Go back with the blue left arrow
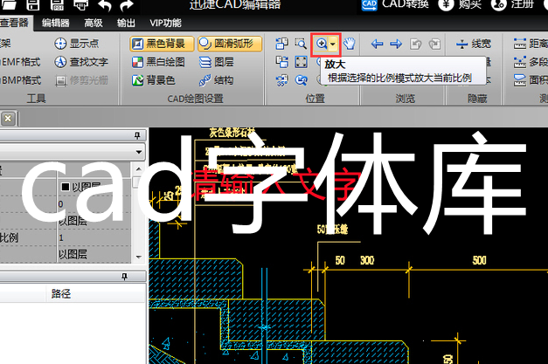The width and height of the screenshot is (548, 364). 377,44
